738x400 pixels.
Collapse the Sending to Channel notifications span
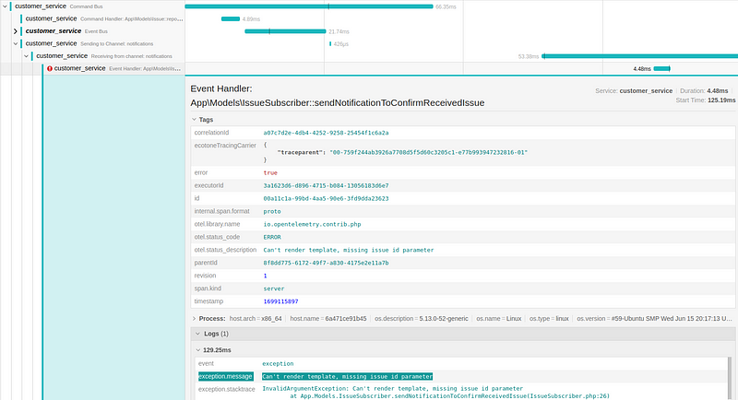16,43
